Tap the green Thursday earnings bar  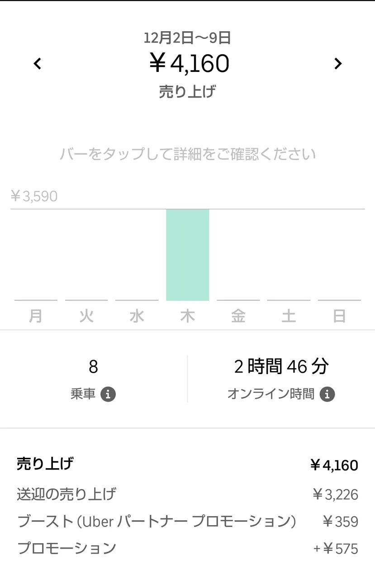[x=187, y=255]
